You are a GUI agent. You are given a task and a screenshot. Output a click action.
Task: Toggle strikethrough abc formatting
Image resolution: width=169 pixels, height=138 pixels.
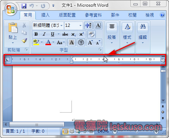(x=65, y=34)
